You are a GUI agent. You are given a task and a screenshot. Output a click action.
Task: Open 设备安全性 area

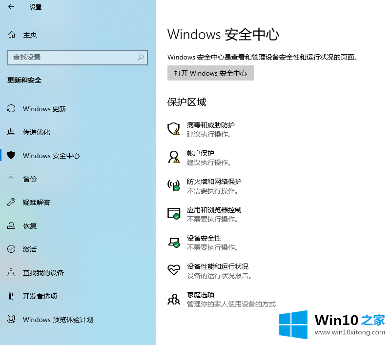204,238
